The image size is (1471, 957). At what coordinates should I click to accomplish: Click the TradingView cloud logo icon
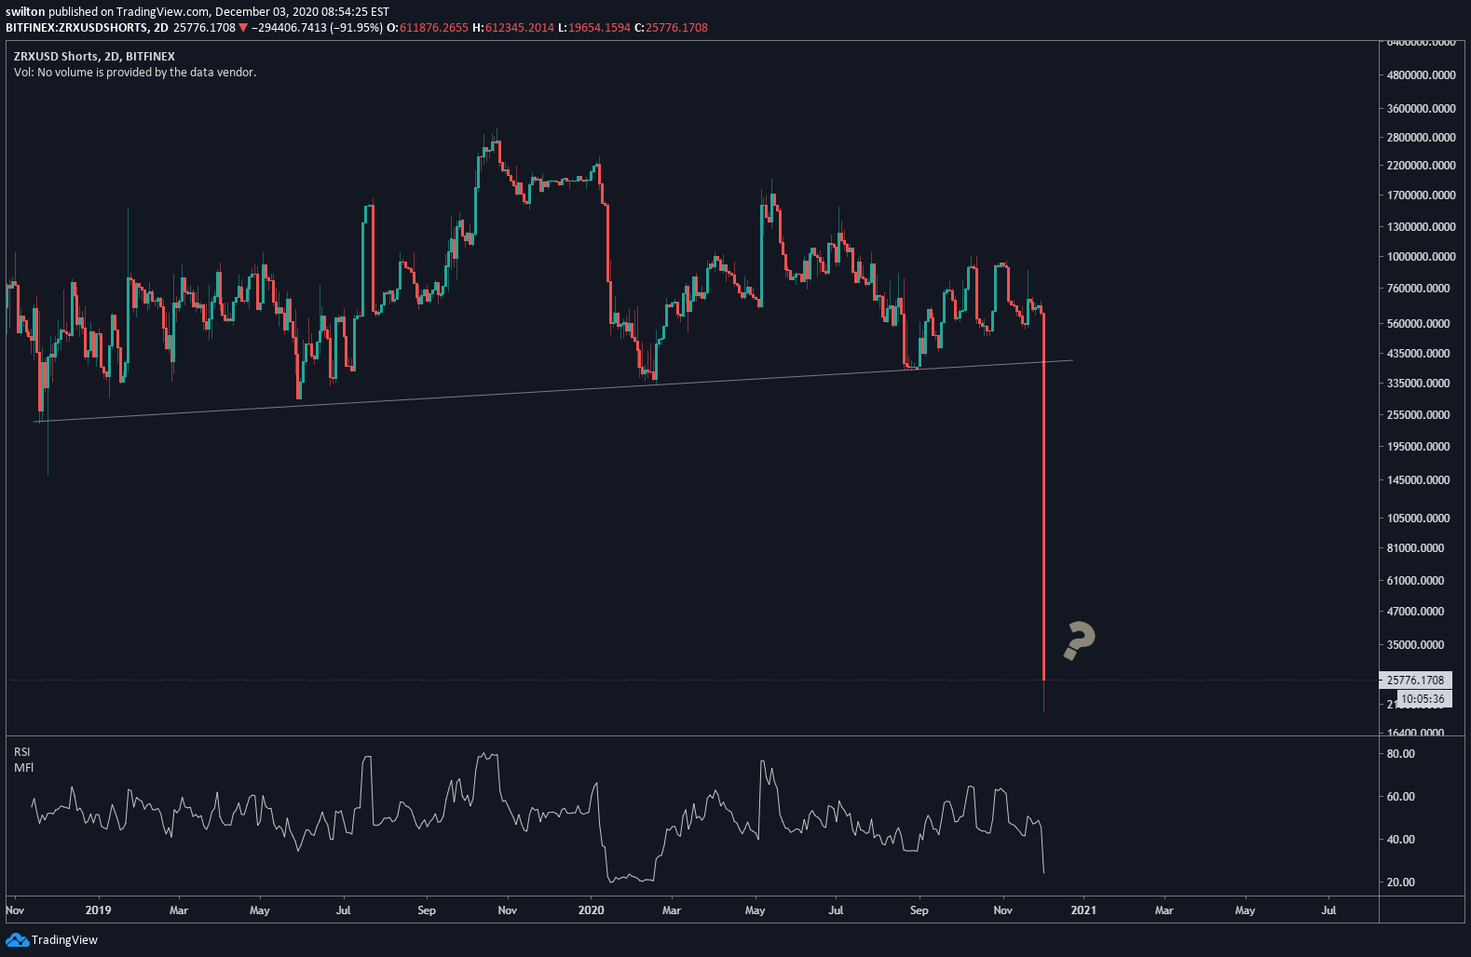click(x=17, y=939)
